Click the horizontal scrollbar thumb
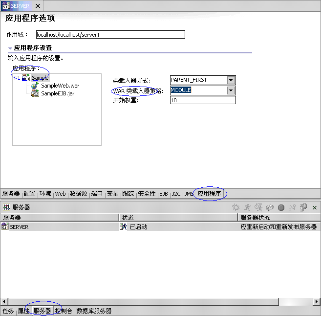Screen dimensions: 321x316 (x=144, y=301)
